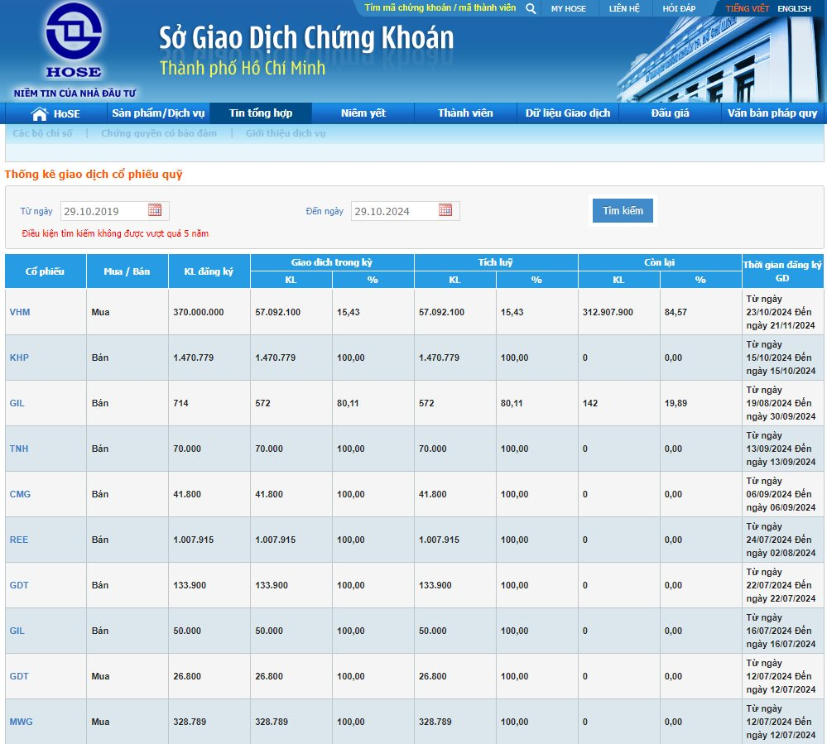Click the KL đăng ký column header
The width and height of the screenshot is (827, 744).
click(209, 271)
